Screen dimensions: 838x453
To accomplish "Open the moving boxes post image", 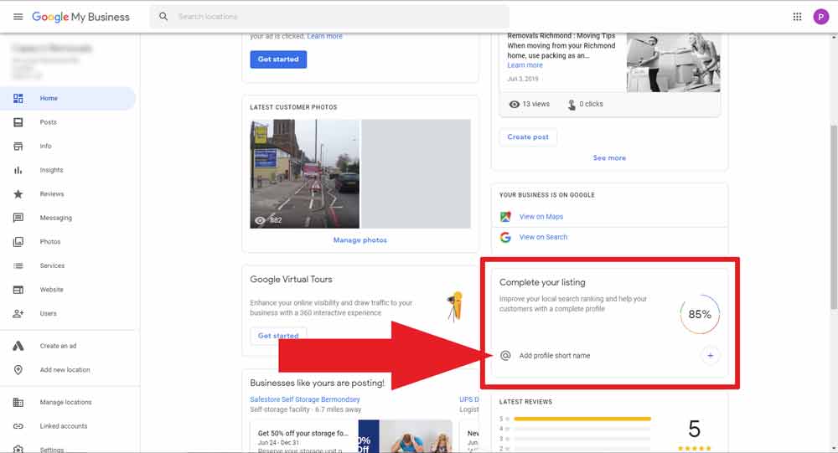I will click(x=674, y=63).
